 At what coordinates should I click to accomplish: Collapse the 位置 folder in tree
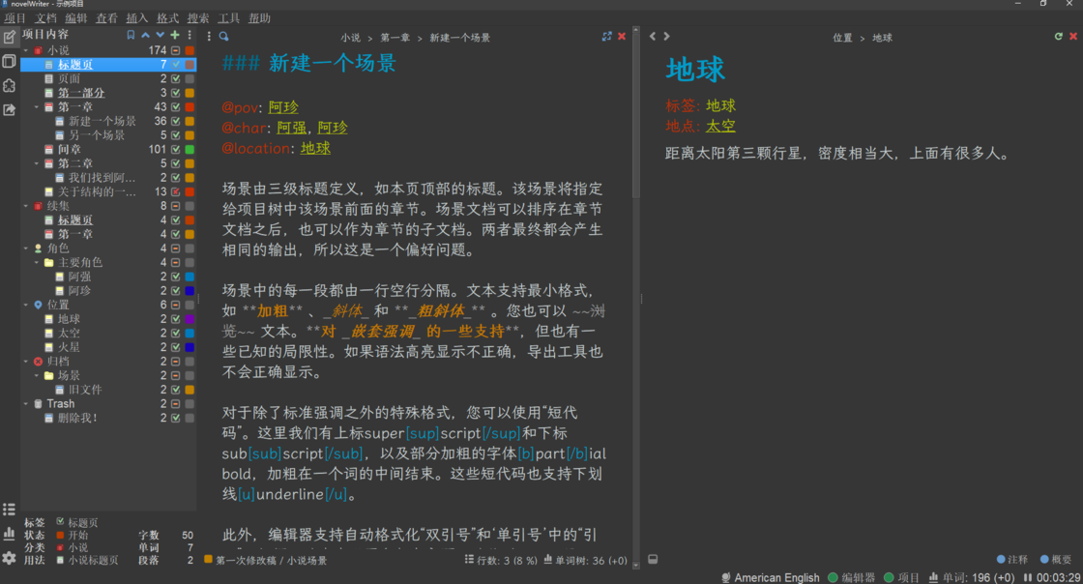pos(26,305)
